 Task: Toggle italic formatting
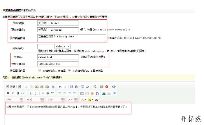point(13,93)
